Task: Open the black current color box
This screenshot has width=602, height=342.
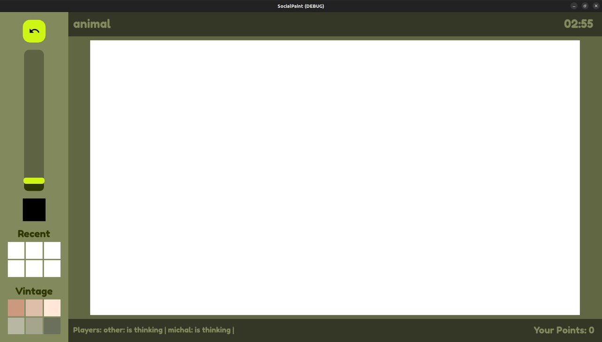Action: (34, 210)
